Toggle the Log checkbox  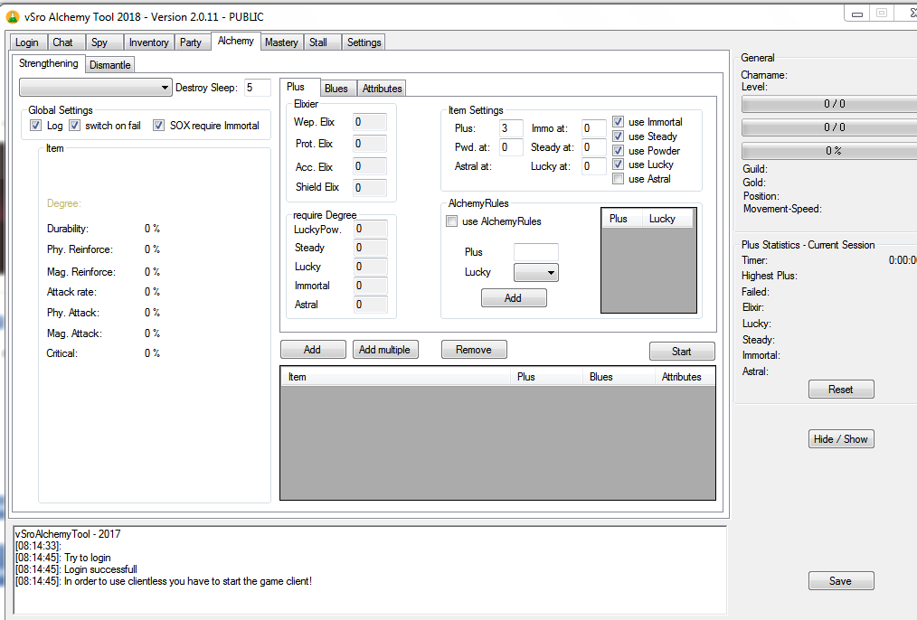click(x=35, y=126)
